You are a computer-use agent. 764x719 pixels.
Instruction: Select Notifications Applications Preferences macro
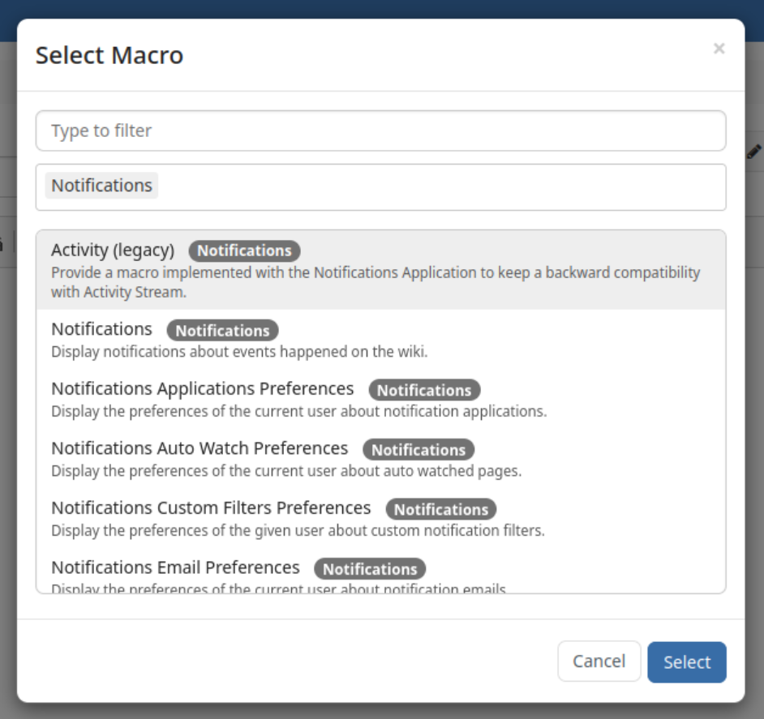point(380,399)
